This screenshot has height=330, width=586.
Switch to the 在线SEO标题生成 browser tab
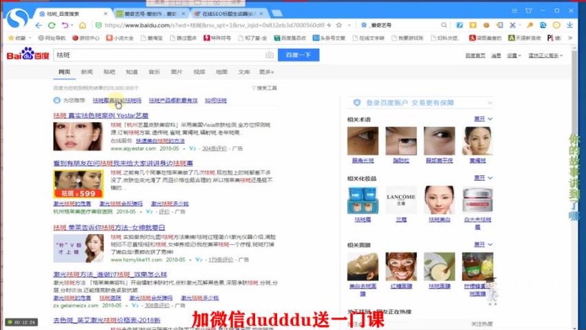click(x=229, y=14)
